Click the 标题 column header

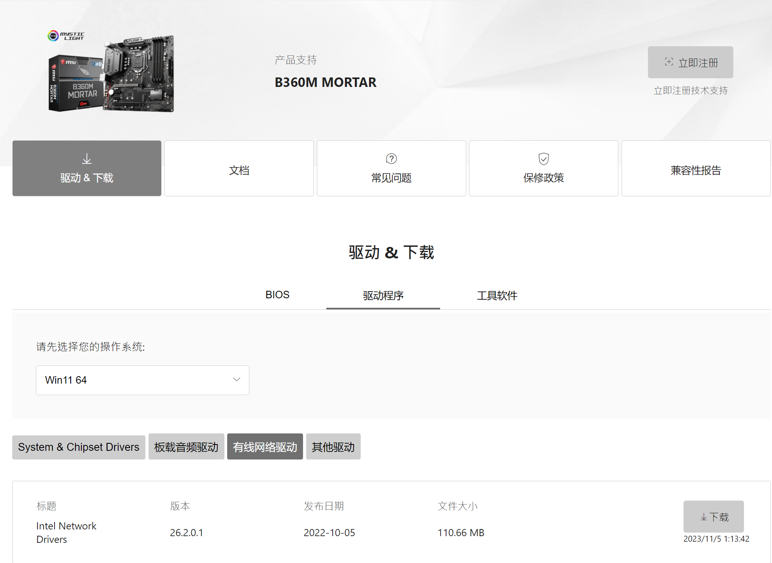pos(46,506)
